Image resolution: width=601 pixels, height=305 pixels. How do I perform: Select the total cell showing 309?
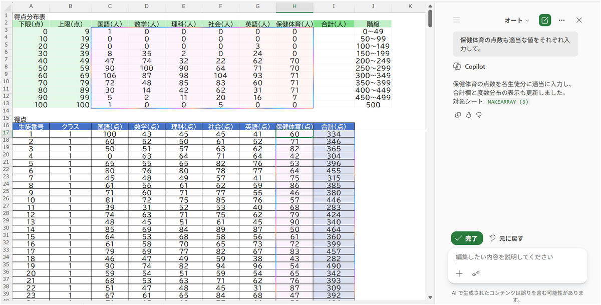click(x=334, y=288)
